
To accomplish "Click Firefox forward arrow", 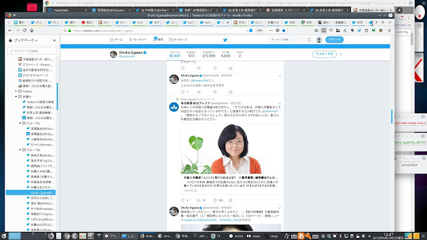I will click(18, 31).
